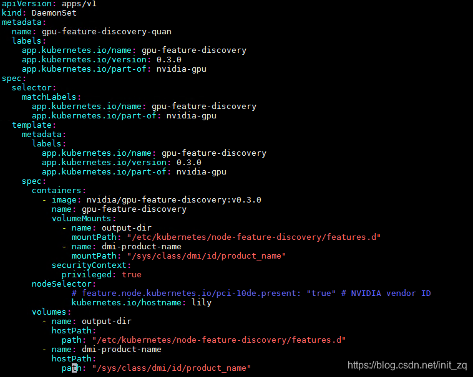
Task: Click template labels 'app.kubernetes.io/name: gpu-feature-discovery'
Action: click(154, 153)
